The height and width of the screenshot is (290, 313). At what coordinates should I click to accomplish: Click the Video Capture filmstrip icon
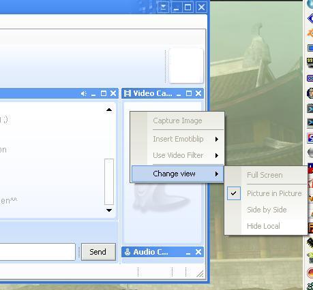coord(128,93)
